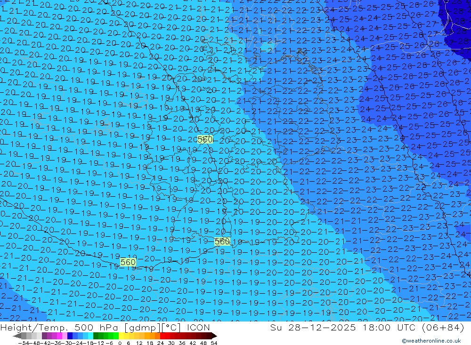
Task: Click the '36' legend scale label
Action: point(182,343)
